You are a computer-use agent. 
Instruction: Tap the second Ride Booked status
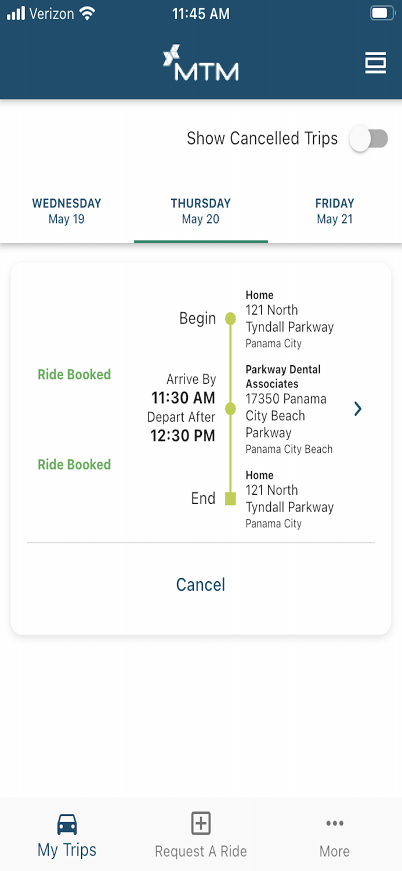click(74, 465)
